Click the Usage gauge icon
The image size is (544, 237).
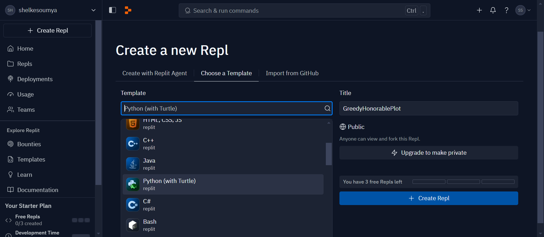point(10,94)
